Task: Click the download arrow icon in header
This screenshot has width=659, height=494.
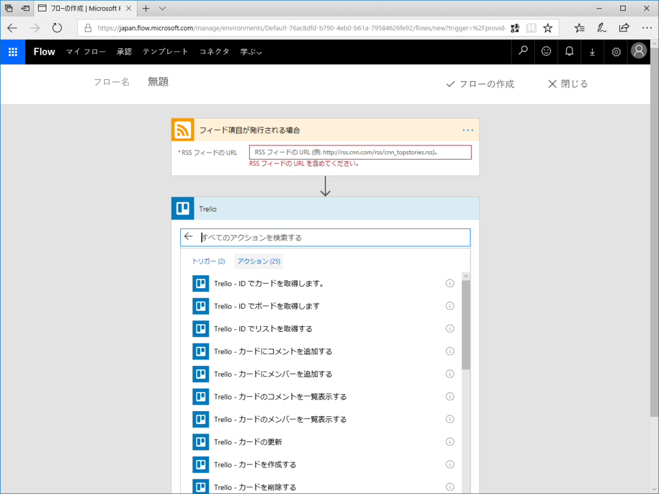Action: pyautogui.click(x=592, y=51)
